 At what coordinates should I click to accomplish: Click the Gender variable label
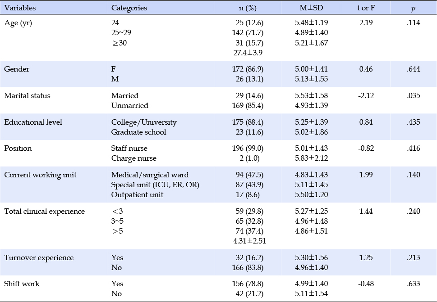(x=16, y=69)
